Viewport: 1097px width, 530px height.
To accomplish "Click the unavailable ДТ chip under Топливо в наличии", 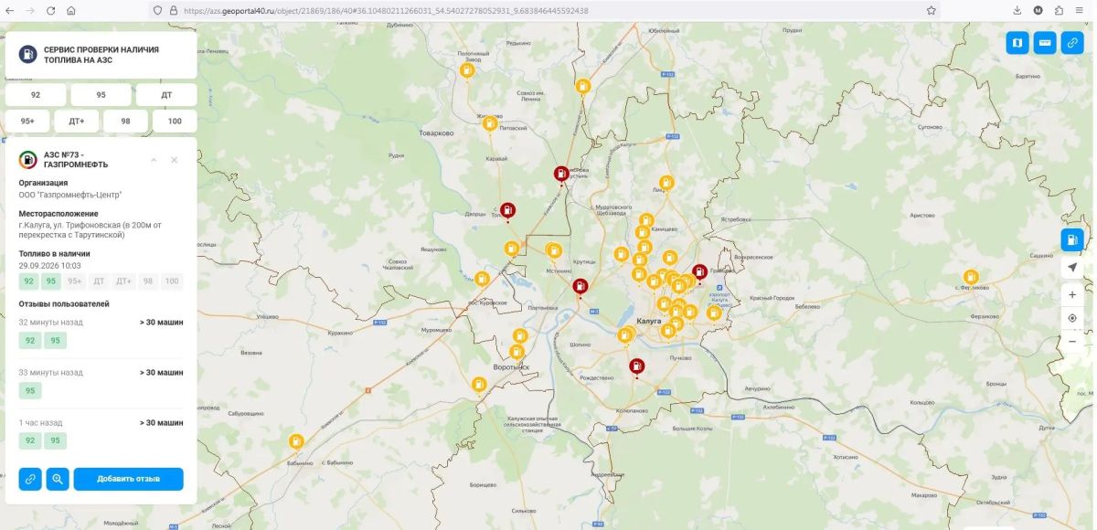I will pyautogui.click(x=100, y=281).
